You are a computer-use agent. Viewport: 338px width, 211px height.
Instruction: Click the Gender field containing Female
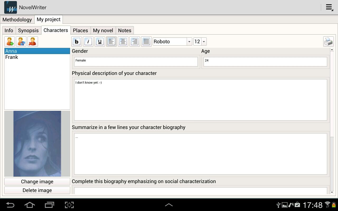(x=136, y=62)
